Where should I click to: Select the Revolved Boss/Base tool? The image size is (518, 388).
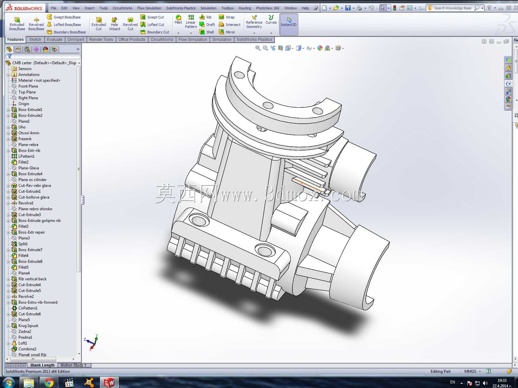coord(36,24)
